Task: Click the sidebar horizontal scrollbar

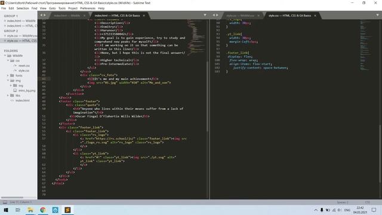Action: click(x=12, y=198)
